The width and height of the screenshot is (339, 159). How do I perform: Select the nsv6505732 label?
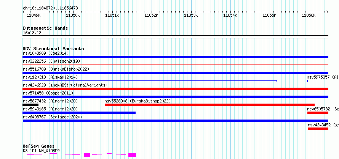[x=323, y=109]
